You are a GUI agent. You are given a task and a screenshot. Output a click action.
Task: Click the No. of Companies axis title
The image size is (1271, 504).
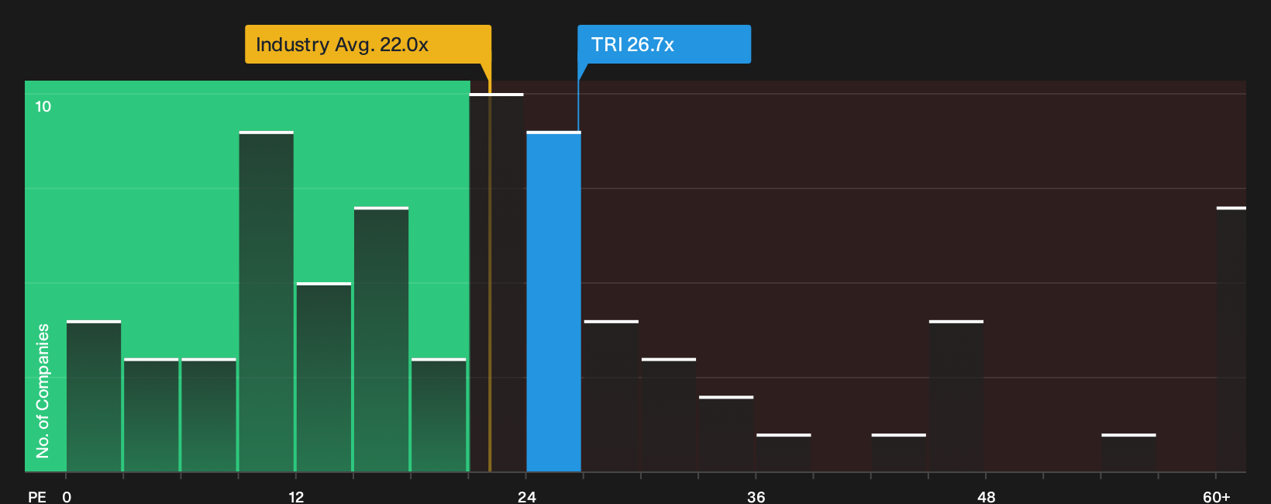click(x=43, y=391)
